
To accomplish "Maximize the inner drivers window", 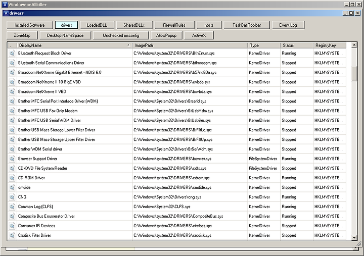I will tap(351, 13).
